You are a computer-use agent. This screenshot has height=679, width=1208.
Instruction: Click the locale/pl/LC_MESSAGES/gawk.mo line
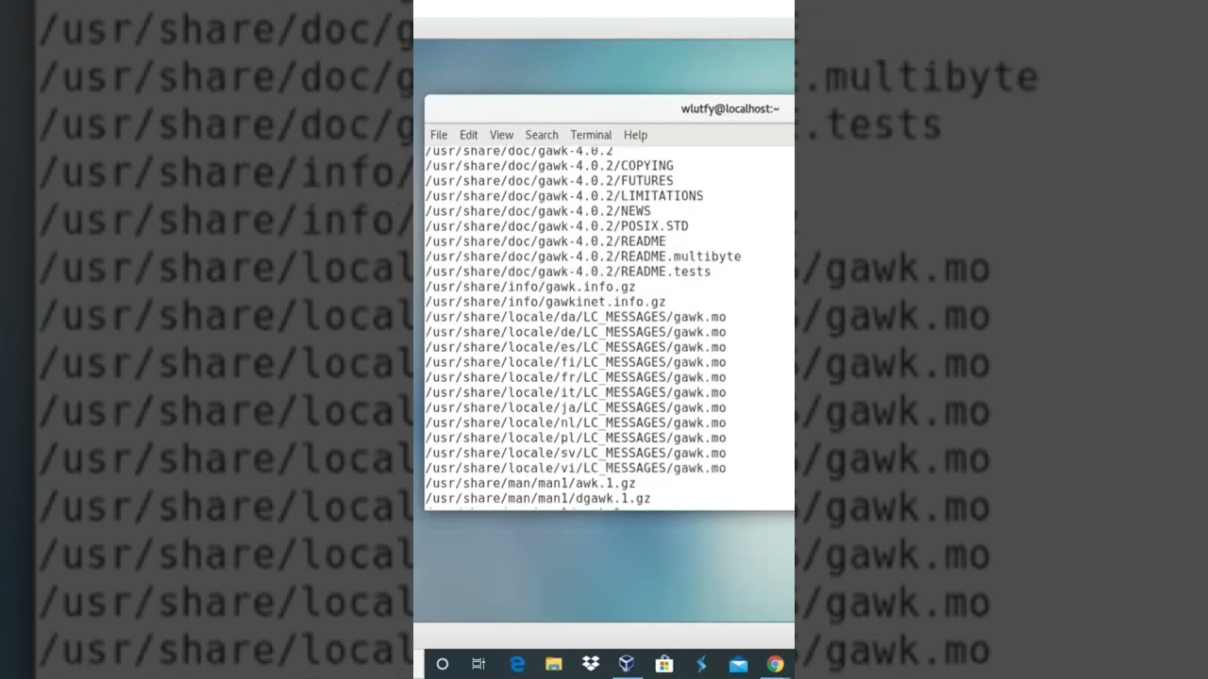click(576, 438)
